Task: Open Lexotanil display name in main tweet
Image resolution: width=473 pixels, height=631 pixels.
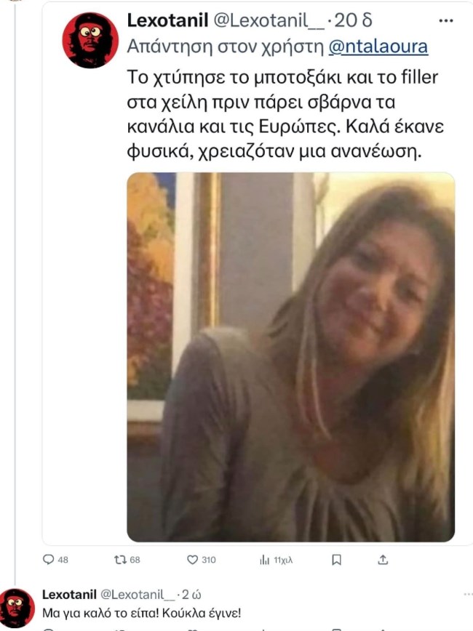Action: pos(167,20)
